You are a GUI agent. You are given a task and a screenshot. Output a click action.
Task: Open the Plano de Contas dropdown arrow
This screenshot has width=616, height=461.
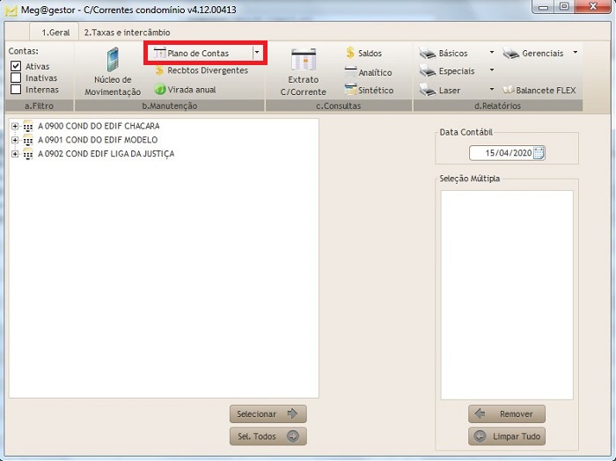point(256,53)
